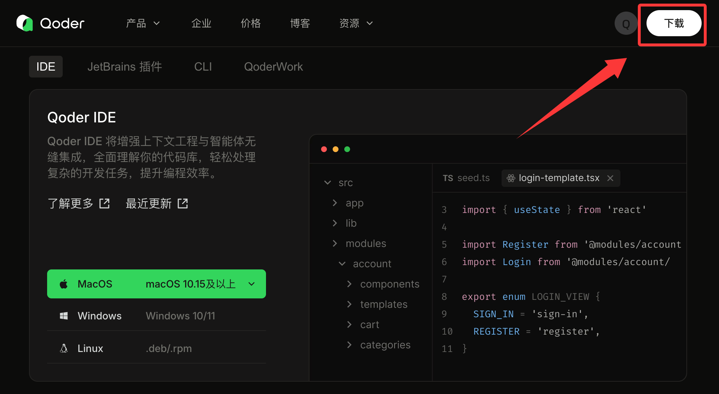
Task: Click the React icon on login-template.tsx tab
Action: tap(511, 178)
